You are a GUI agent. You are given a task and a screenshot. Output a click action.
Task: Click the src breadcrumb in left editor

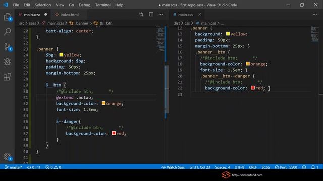[22, 23]
